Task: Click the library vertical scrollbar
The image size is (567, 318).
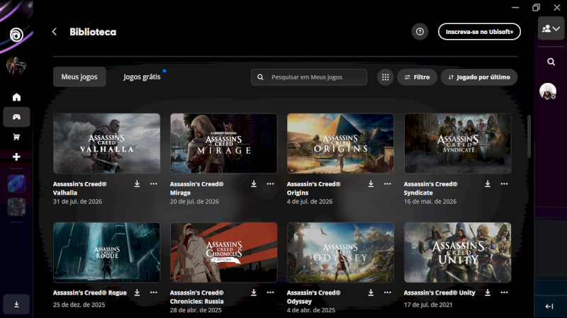Action: (529, 136)
